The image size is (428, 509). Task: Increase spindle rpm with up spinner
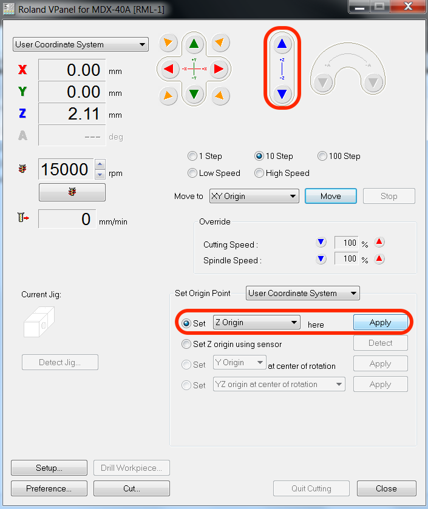100,164
